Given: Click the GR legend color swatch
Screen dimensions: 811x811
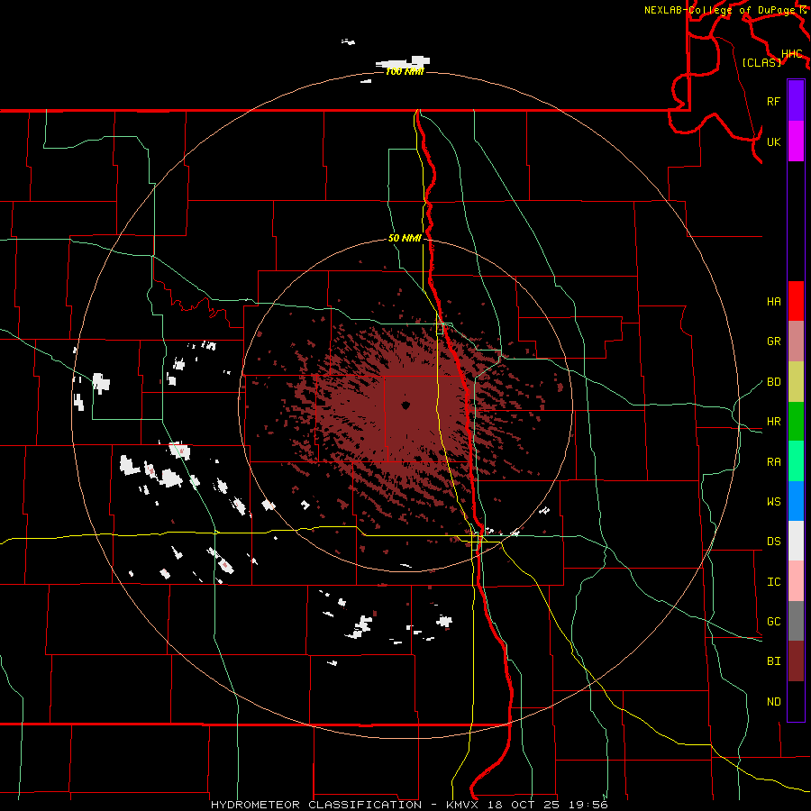Looking at the screenshot, I should 796,341.
